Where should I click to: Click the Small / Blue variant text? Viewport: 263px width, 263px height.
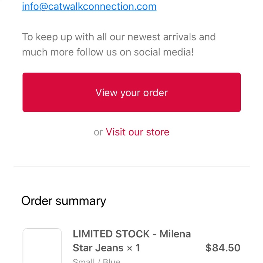[97, 261]
